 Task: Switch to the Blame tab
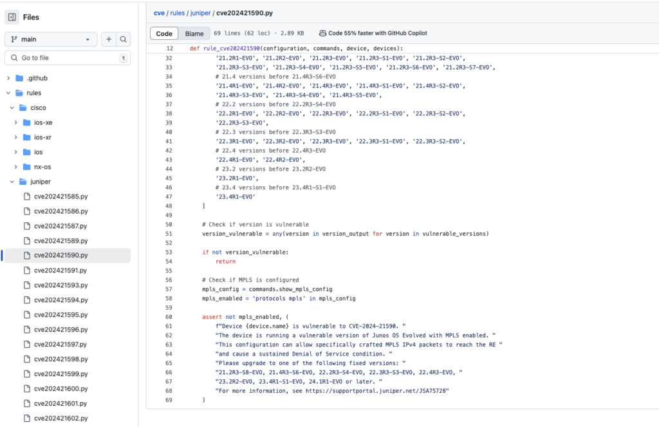[x=194, y=33]
